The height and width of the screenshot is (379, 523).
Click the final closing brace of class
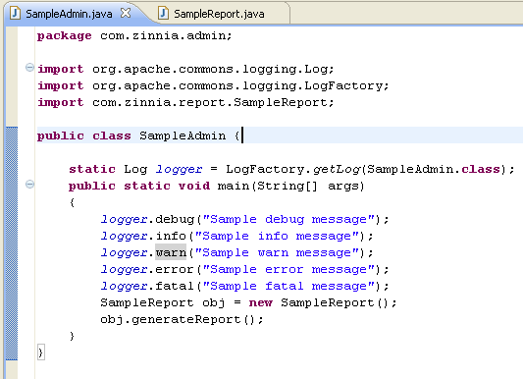pos(40,352)
